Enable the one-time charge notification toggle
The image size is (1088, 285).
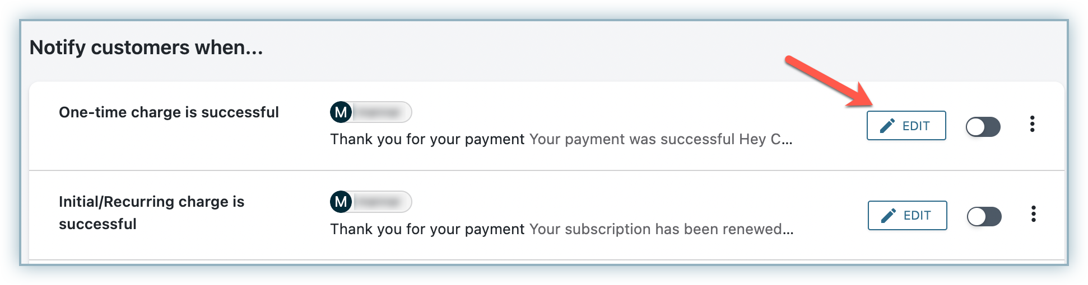click(983, 127)
